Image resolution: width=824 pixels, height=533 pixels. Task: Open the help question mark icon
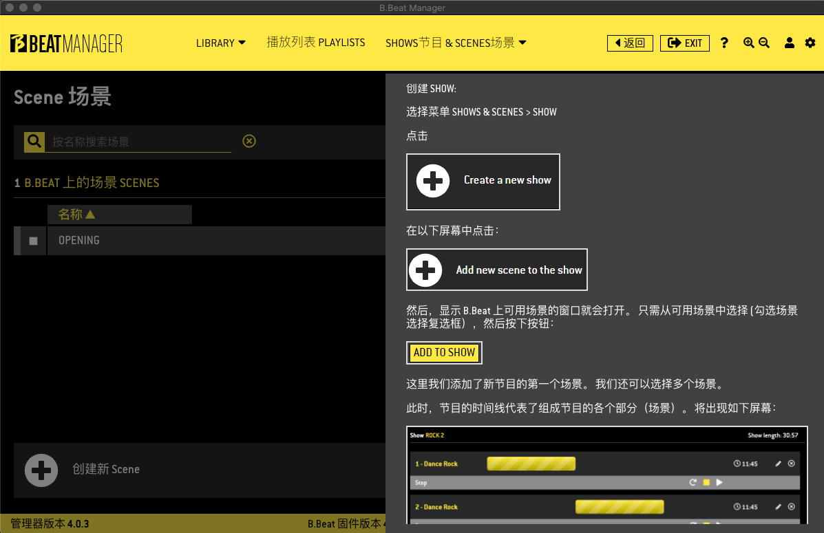(724, 43)
